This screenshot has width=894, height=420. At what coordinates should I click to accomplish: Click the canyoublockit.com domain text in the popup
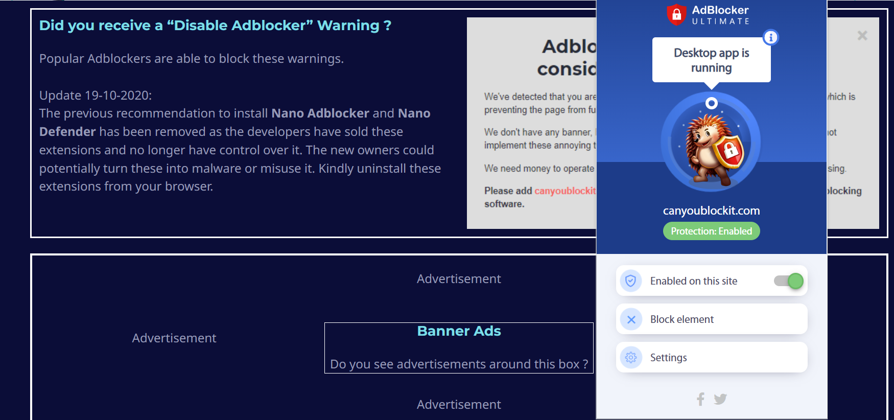click(712, 211)
